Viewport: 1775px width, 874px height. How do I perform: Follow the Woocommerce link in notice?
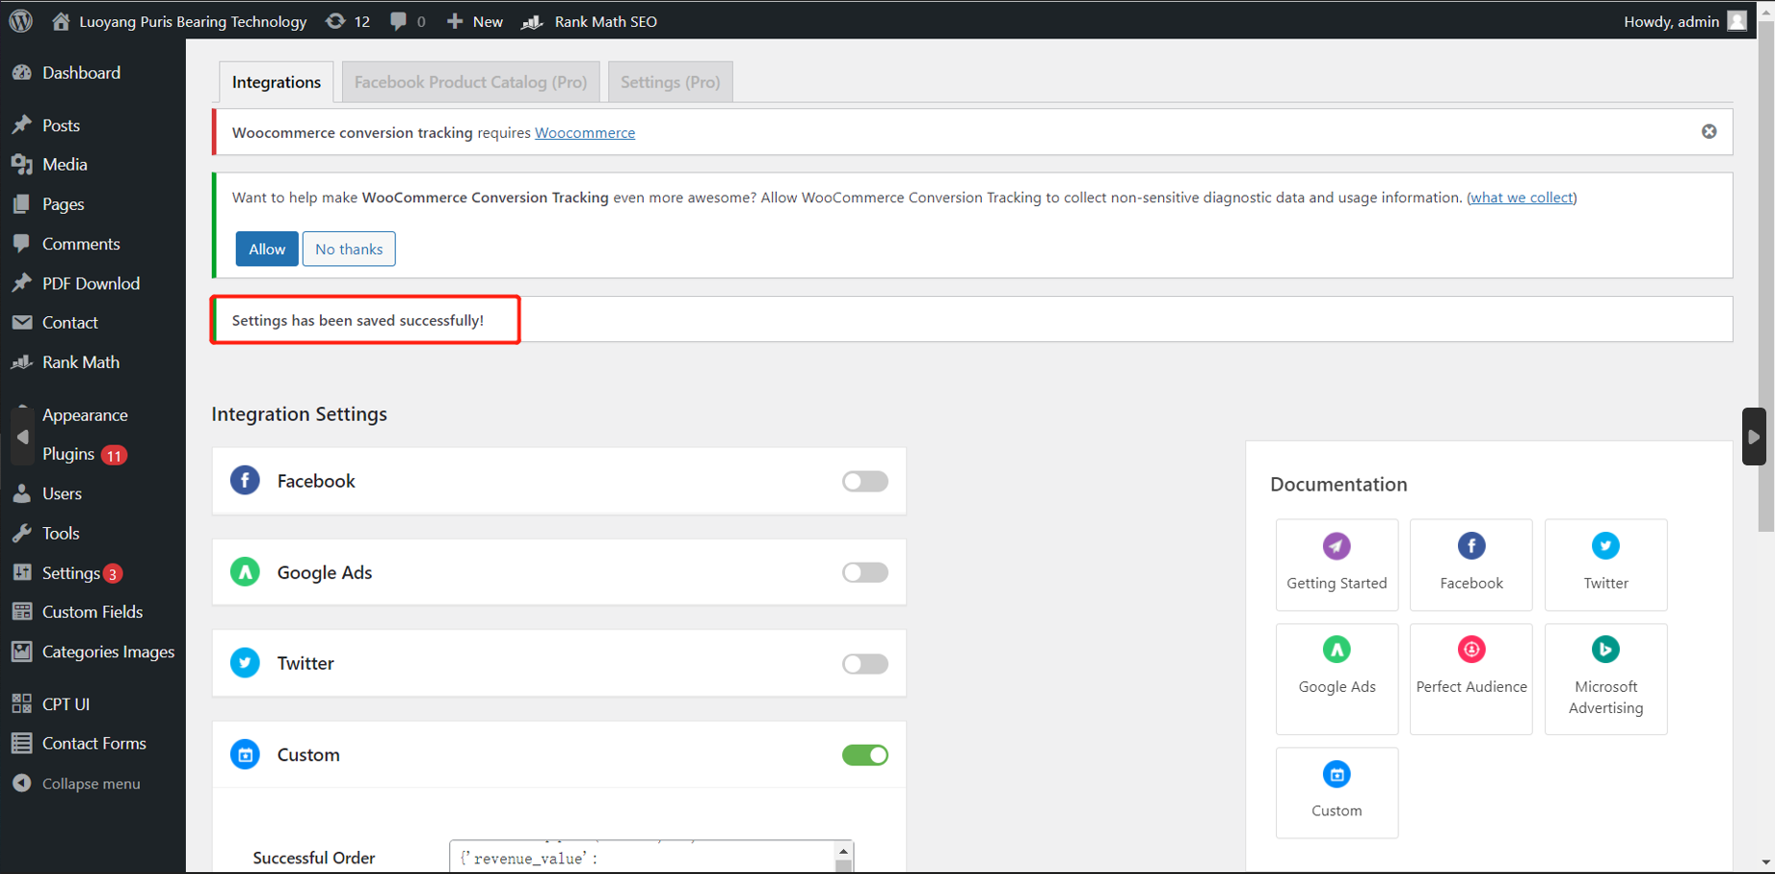(x=585, y=132)
